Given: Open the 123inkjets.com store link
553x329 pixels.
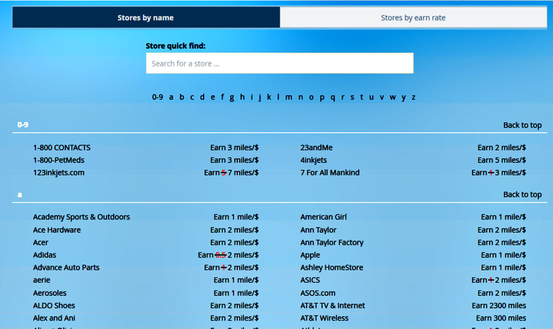Looking at the screenshot, I should tap(59, 173).
